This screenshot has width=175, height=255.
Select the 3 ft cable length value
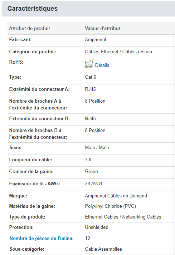click(x=88, y=160)
